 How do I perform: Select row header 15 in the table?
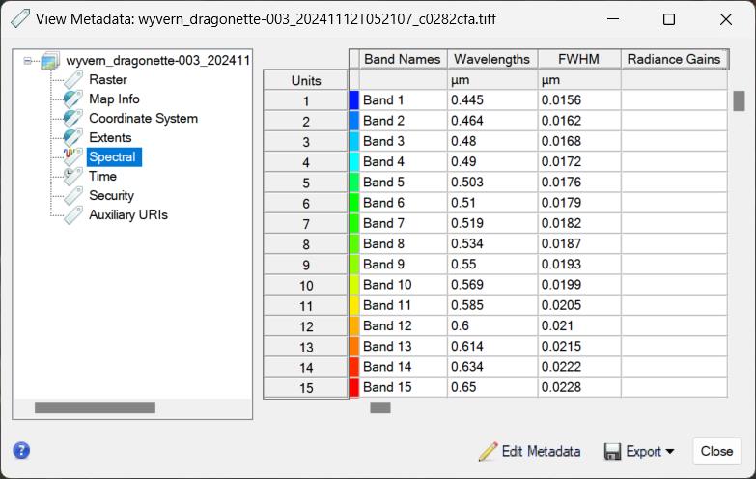(x=306, y=388)
